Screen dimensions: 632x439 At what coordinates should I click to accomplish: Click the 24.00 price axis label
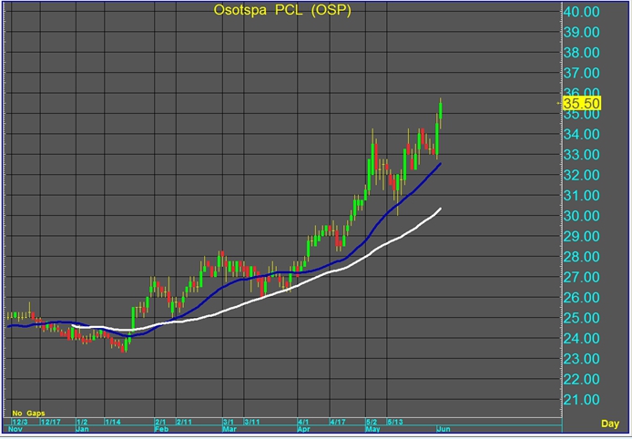581,338
